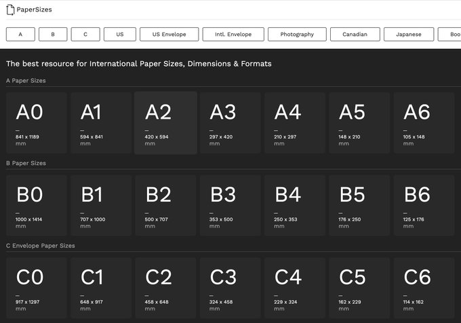Open the Intl. Envelope category

(233, 34)
